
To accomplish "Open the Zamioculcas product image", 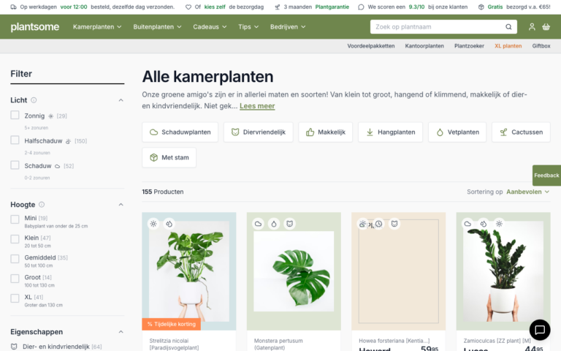I will (x=503, y=271).
